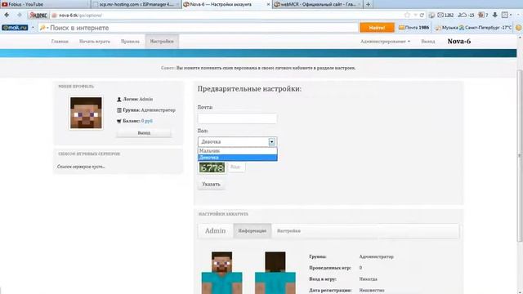
Task: Switch to the webMCR browser tab
Action: (x=318, y=4)
